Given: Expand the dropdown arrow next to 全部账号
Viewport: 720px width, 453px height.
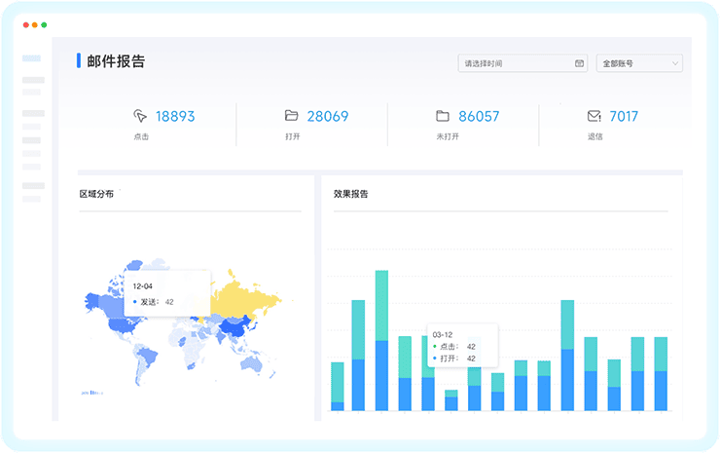Looking at the screenshot, I should point(675,63).
